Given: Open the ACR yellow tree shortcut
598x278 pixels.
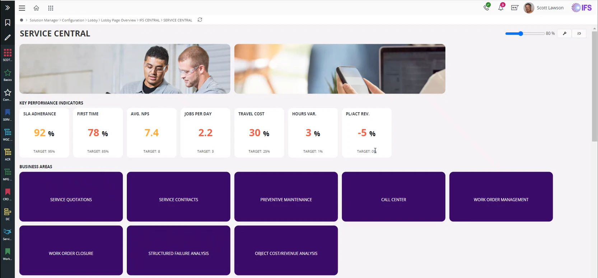Looking at the screenshot, I should point(8,155).
